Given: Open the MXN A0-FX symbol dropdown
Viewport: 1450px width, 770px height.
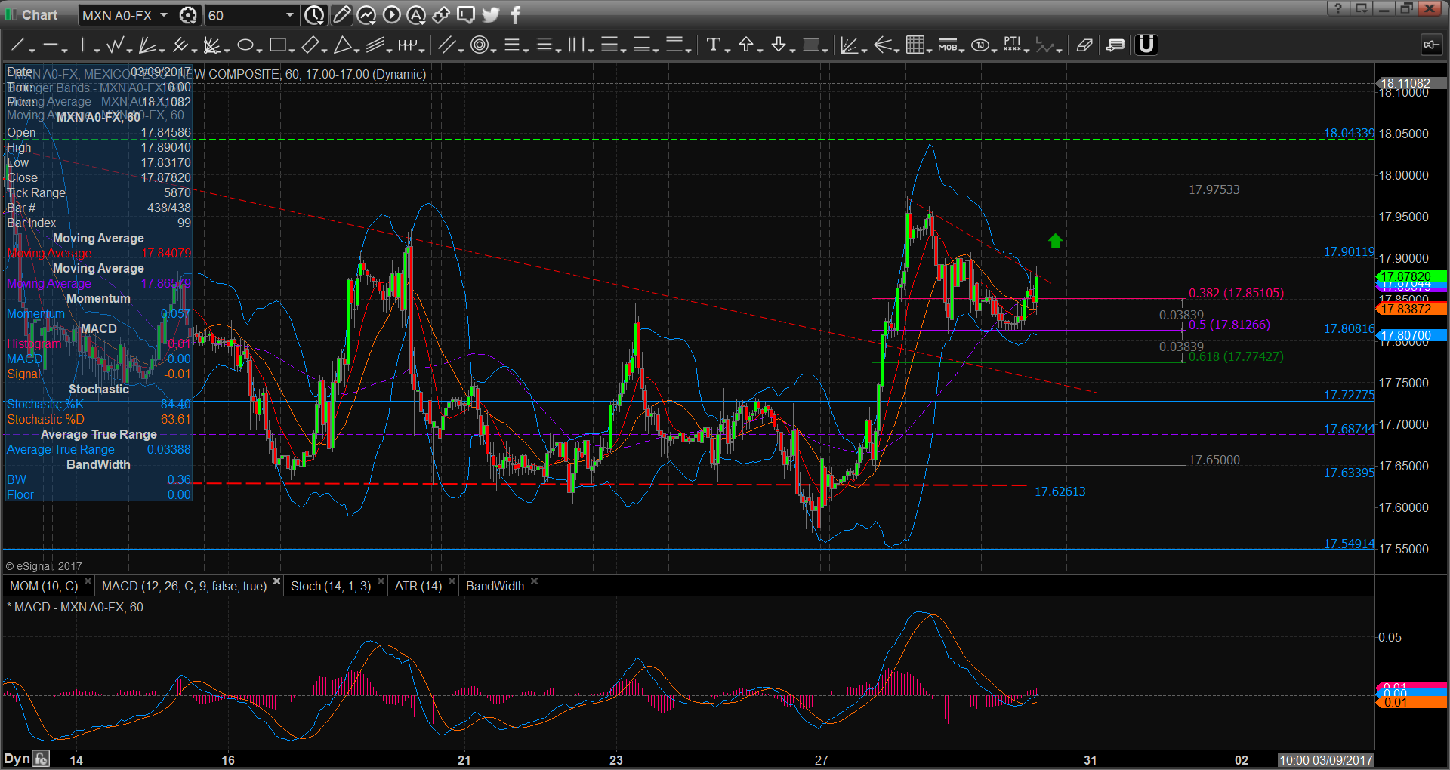Looking at the screenshot, I should 163,14.
